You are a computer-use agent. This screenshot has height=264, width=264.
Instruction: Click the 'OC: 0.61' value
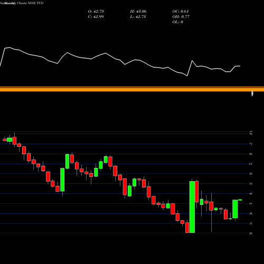point(181,12)
